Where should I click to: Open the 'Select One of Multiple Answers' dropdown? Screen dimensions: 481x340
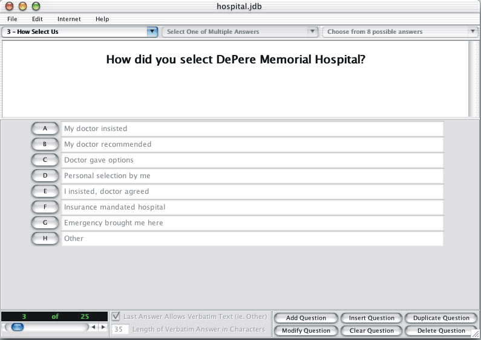[240, 32]
